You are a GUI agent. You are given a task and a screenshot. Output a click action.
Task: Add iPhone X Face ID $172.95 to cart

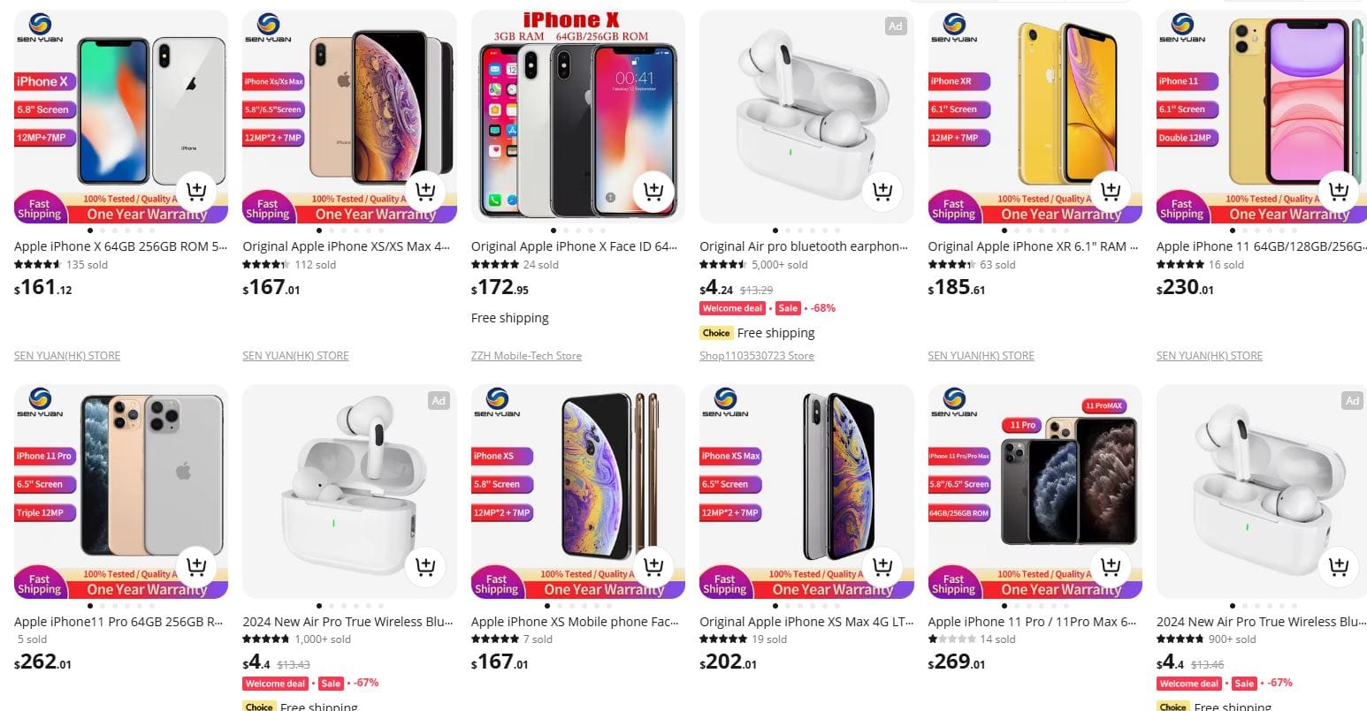pos(653,191)
